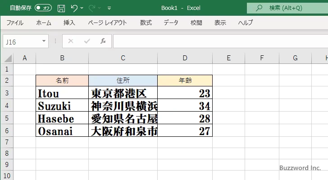Select the 年齢 header cell
This screenshot has width=328, height=180.
[185, 81]
